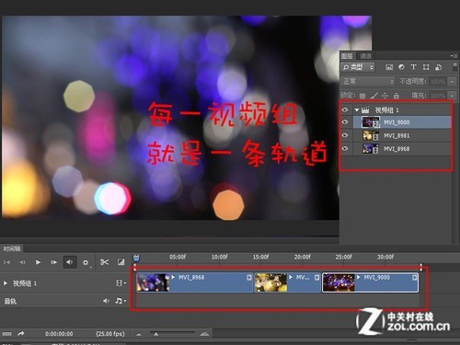This screenshot has width=460, height=345.
Task: Expand MV... clip properties triangle
Action: (291, 277)
